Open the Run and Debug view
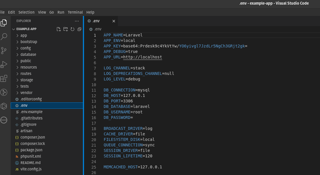 [x=4, y=64]
